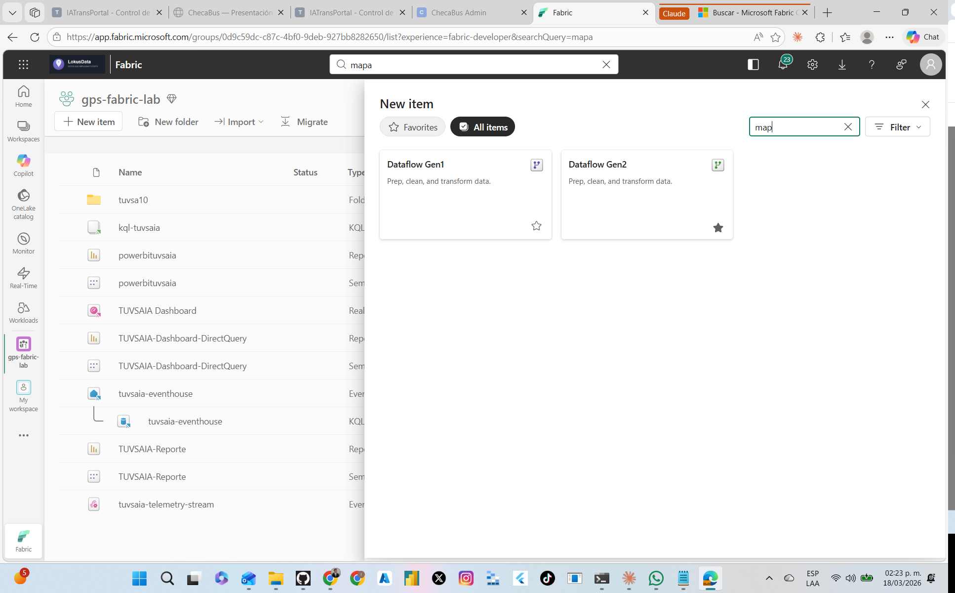This screenshot has width=955, height=593.
Task: Show more sidebar options ellipsis
Action: (23, 435)
